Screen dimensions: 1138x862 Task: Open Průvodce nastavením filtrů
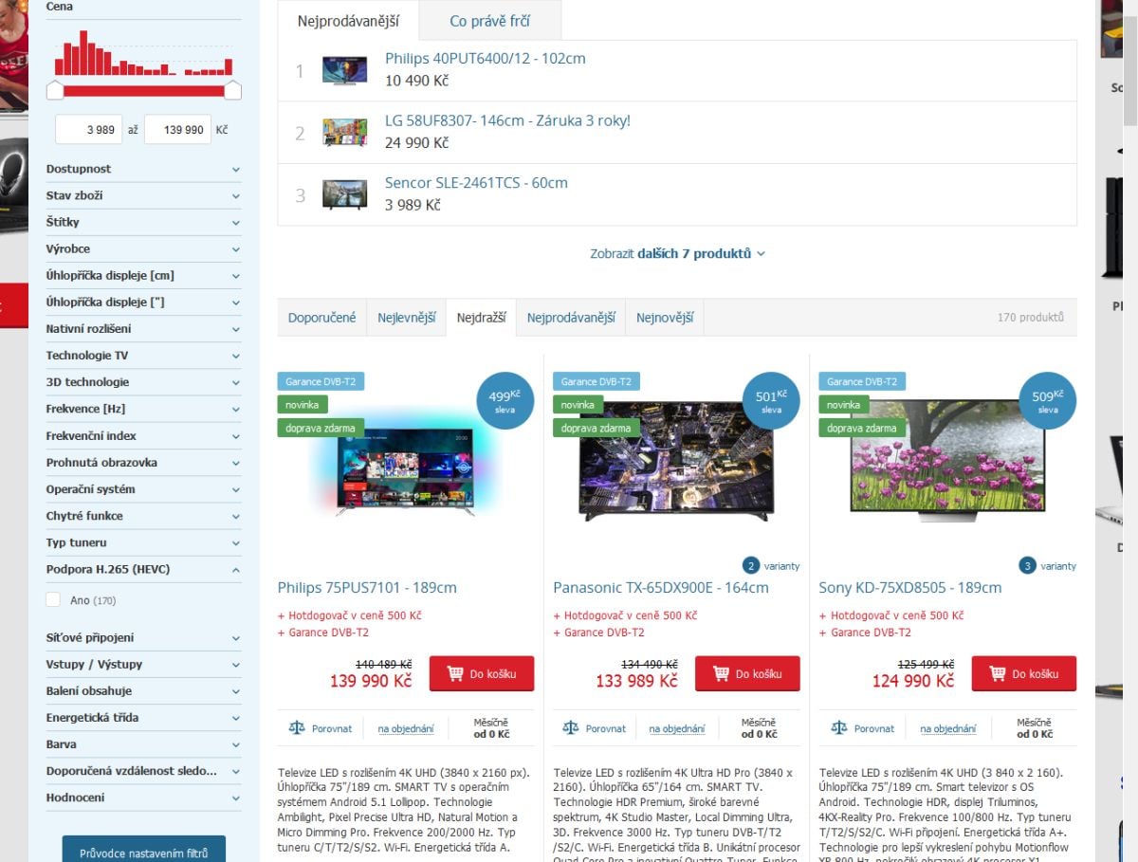pos(144,852)
